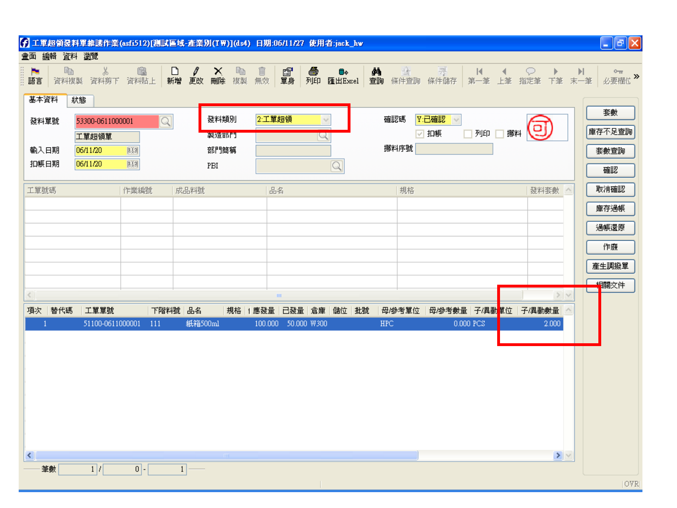
Task: Check the 挪料 checkbox
Action: [x=500, y=134]
